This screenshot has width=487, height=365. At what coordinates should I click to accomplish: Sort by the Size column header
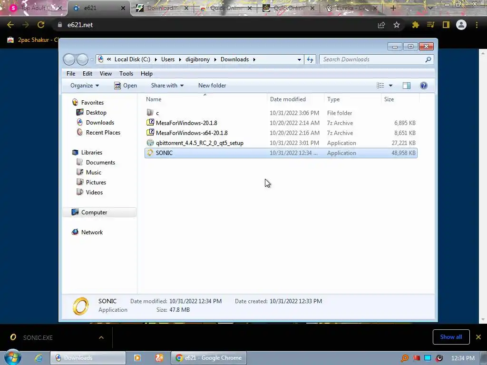coord(399,99)
